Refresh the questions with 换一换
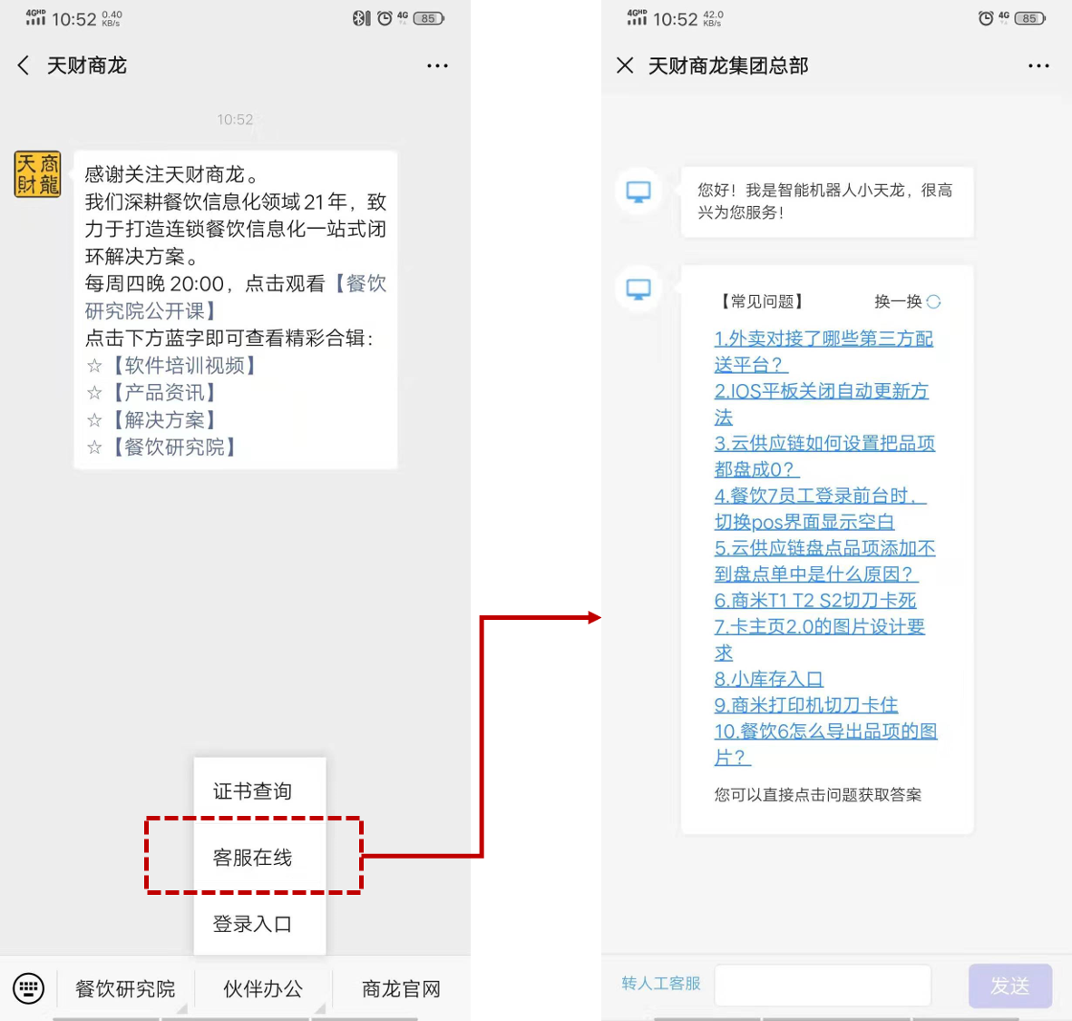Viewport: 1072px width, 1021px height. (x=907, y=302)
